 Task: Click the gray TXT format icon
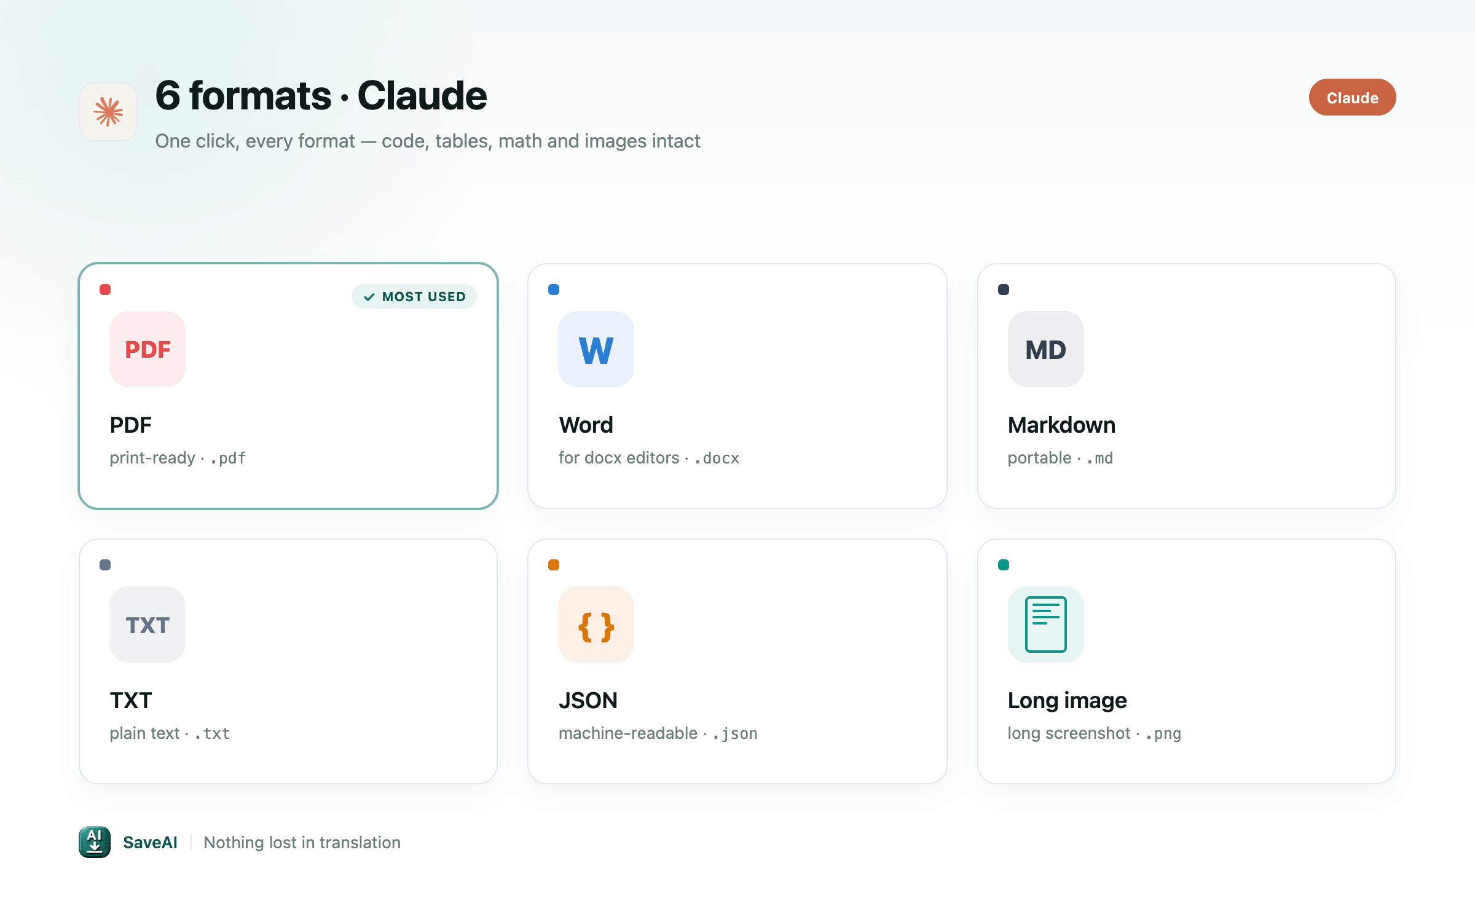click(147, 625)
